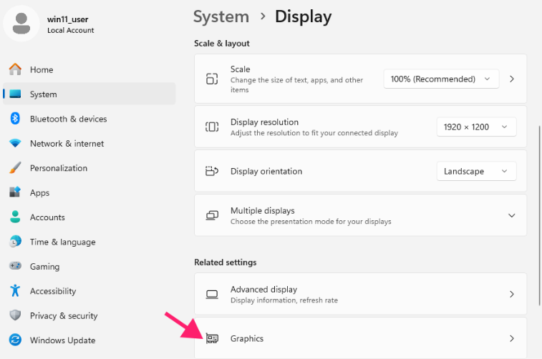Screen dimensions: 542x359
Task: Click 'Display information, refresh rate' text
Action: click(x=284, y=300)
